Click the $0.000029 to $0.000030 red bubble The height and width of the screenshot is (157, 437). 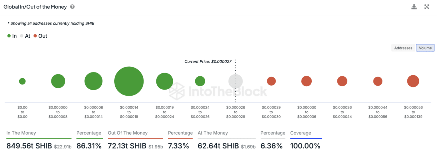271,81
